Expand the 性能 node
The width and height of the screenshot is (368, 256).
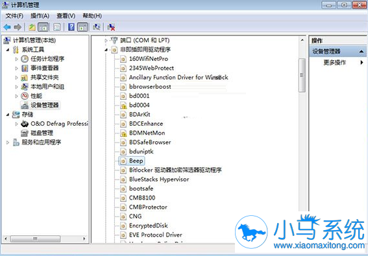[x=16, y=96]
